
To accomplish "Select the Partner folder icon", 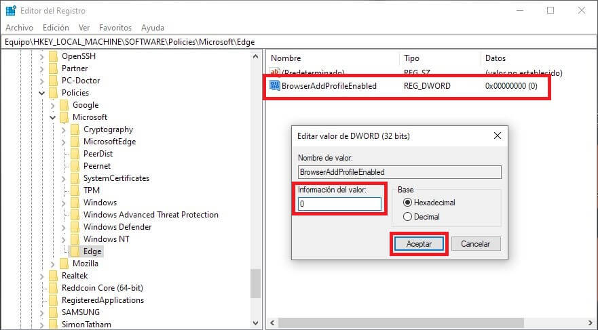I will tap(54, 68).
